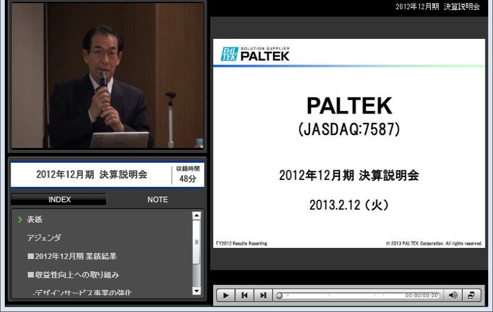This screenshot has width=493, height=312.
Task: Mute audio with the speaker icon
Action: [453, 295]
